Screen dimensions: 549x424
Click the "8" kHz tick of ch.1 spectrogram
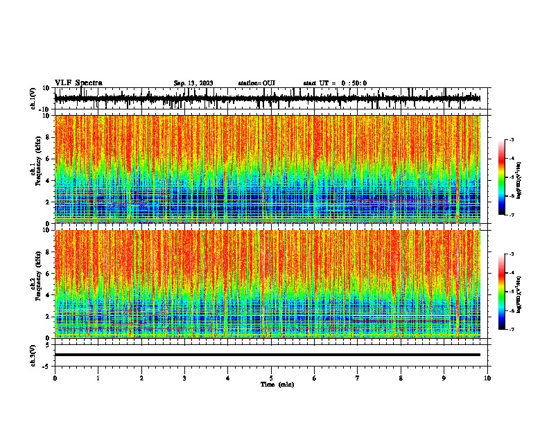[48, 137]
